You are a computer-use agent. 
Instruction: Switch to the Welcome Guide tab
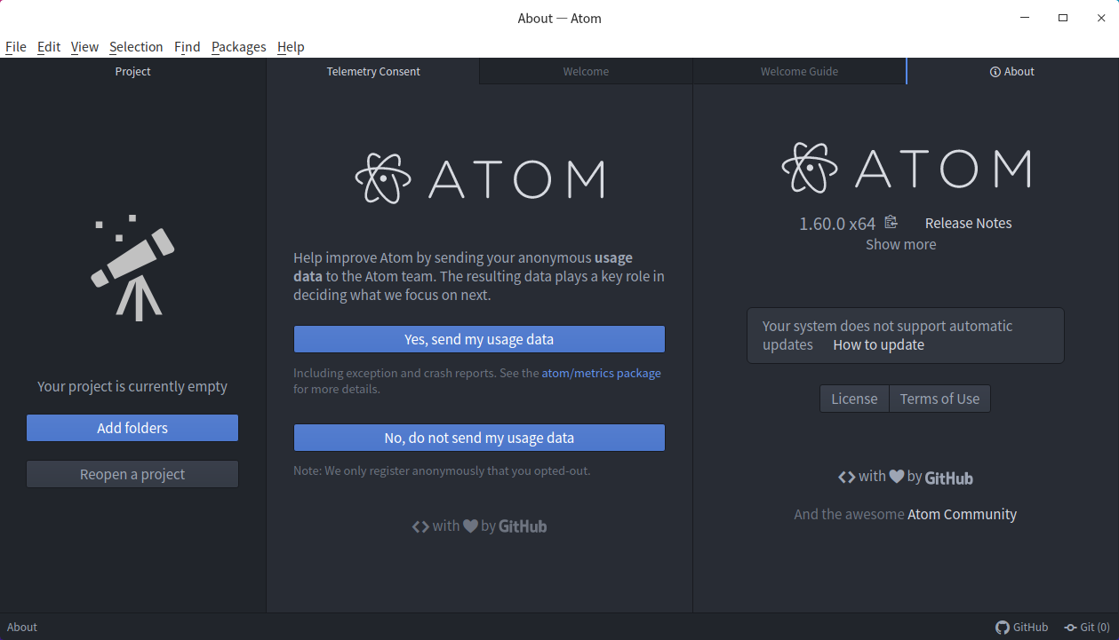(x=799, y=72)
